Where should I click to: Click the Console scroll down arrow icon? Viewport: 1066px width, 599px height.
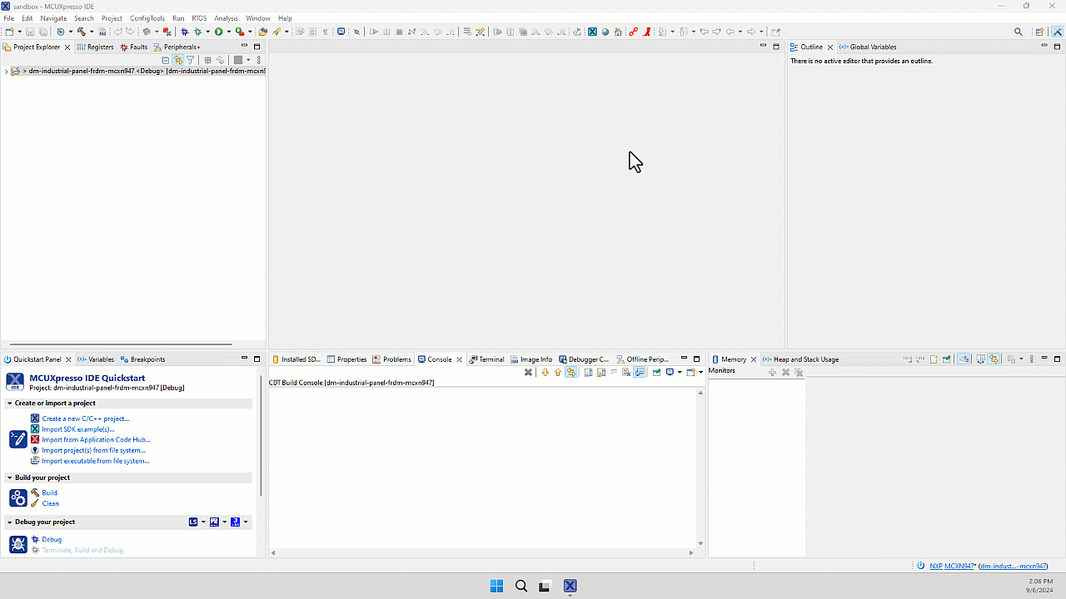[x=545, y=372]
